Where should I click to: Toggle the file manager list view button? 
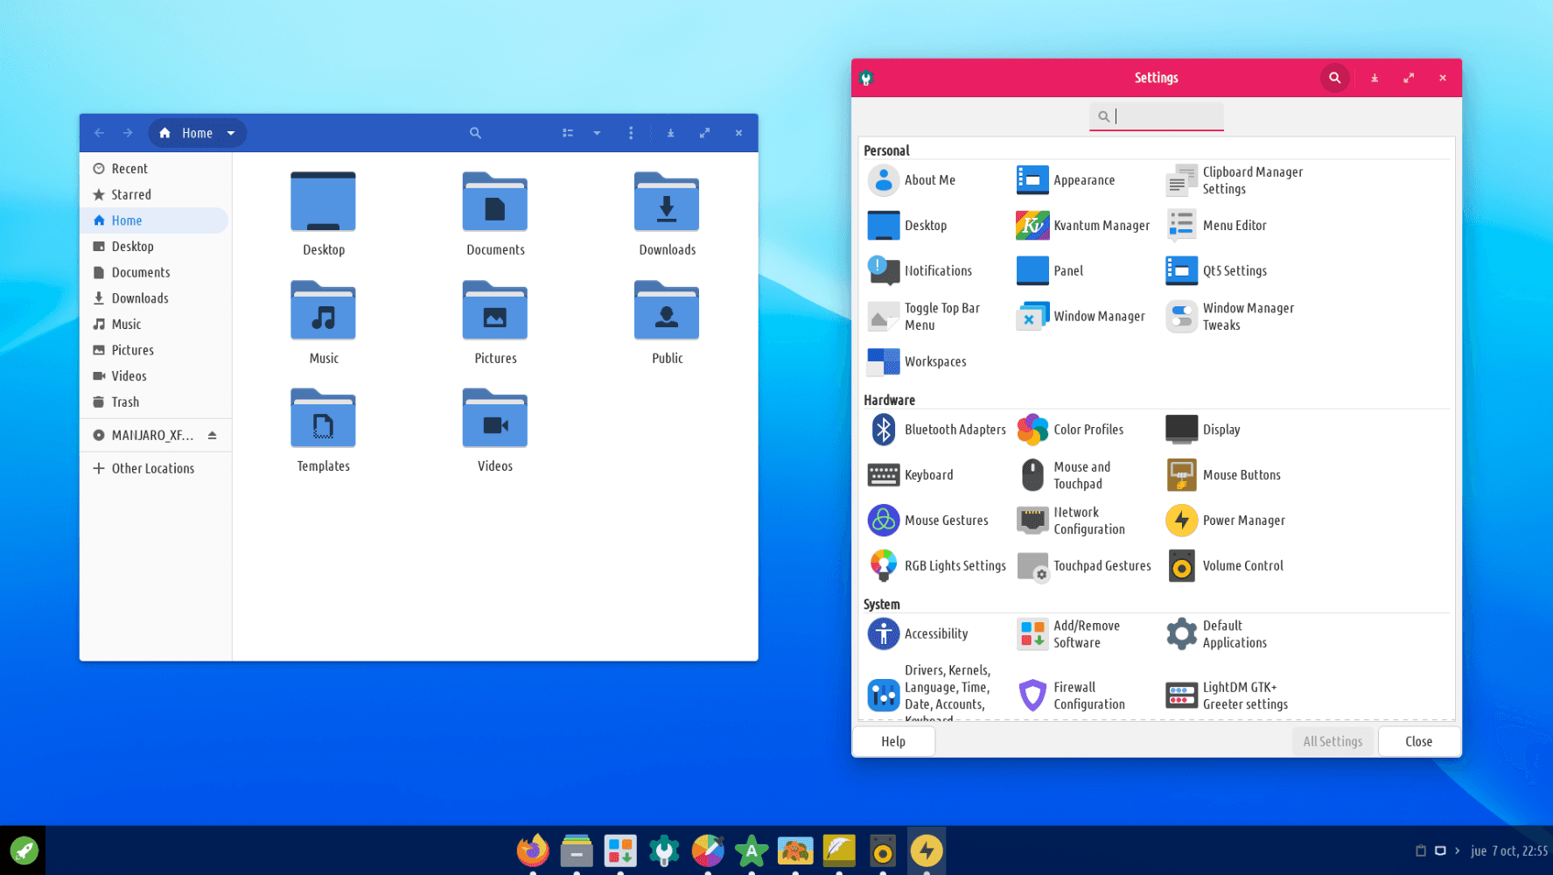[568, 133]
